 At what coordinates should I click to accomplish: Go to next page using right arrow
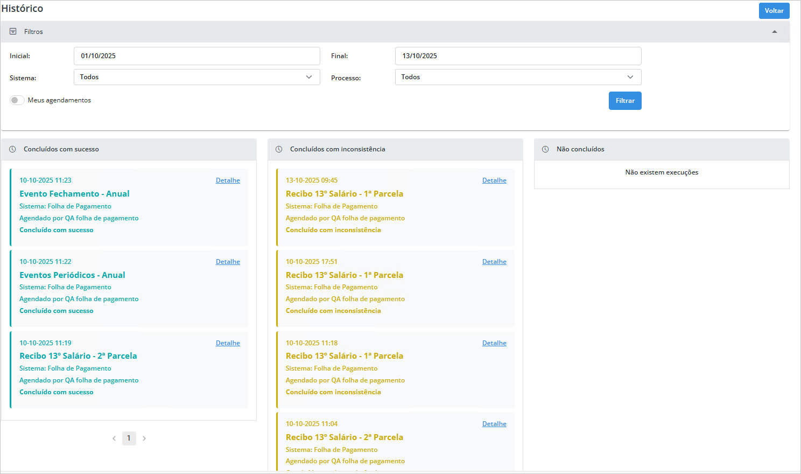pos(144,438)
